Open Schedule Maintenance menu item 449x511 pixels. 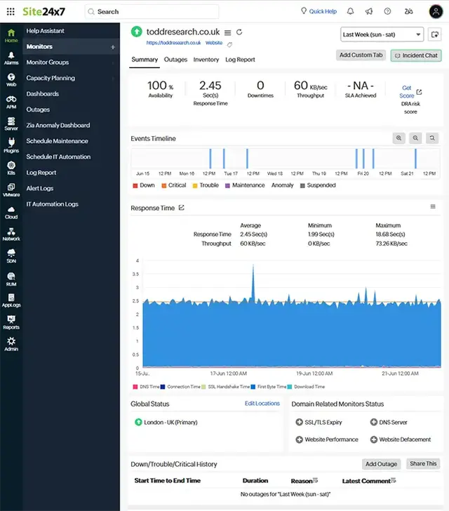coord(57,141)
